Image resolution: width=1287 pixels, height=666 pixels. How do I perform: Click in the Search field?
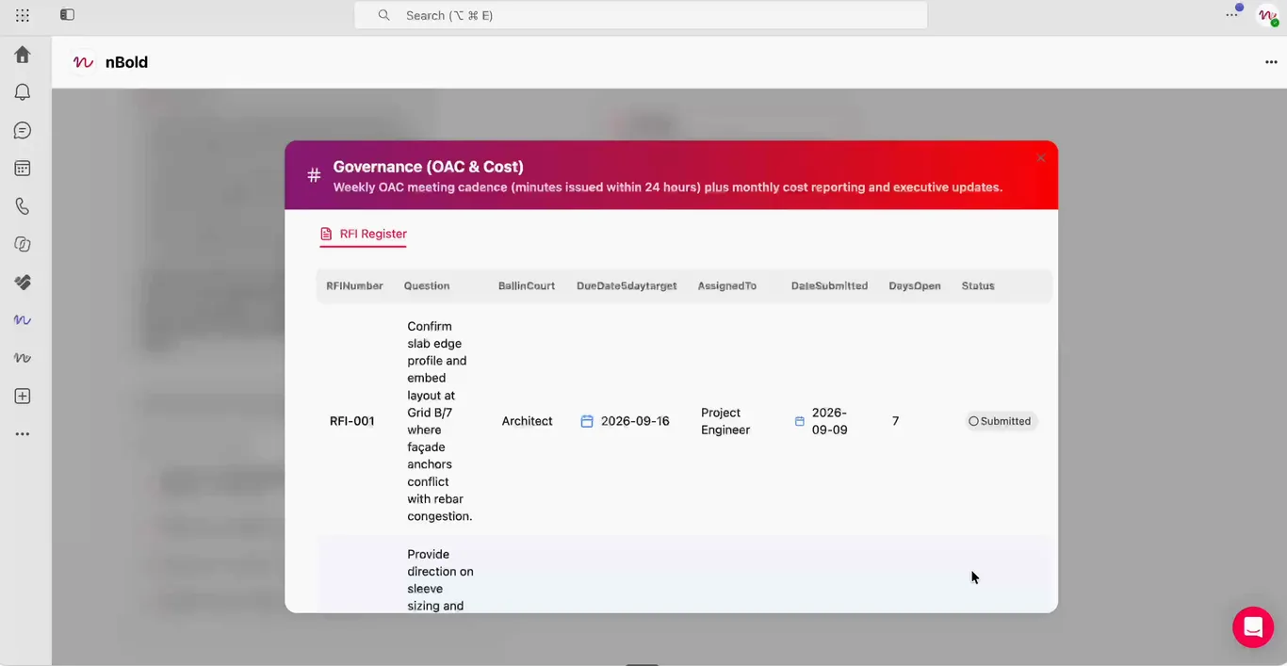pos(641,15)
